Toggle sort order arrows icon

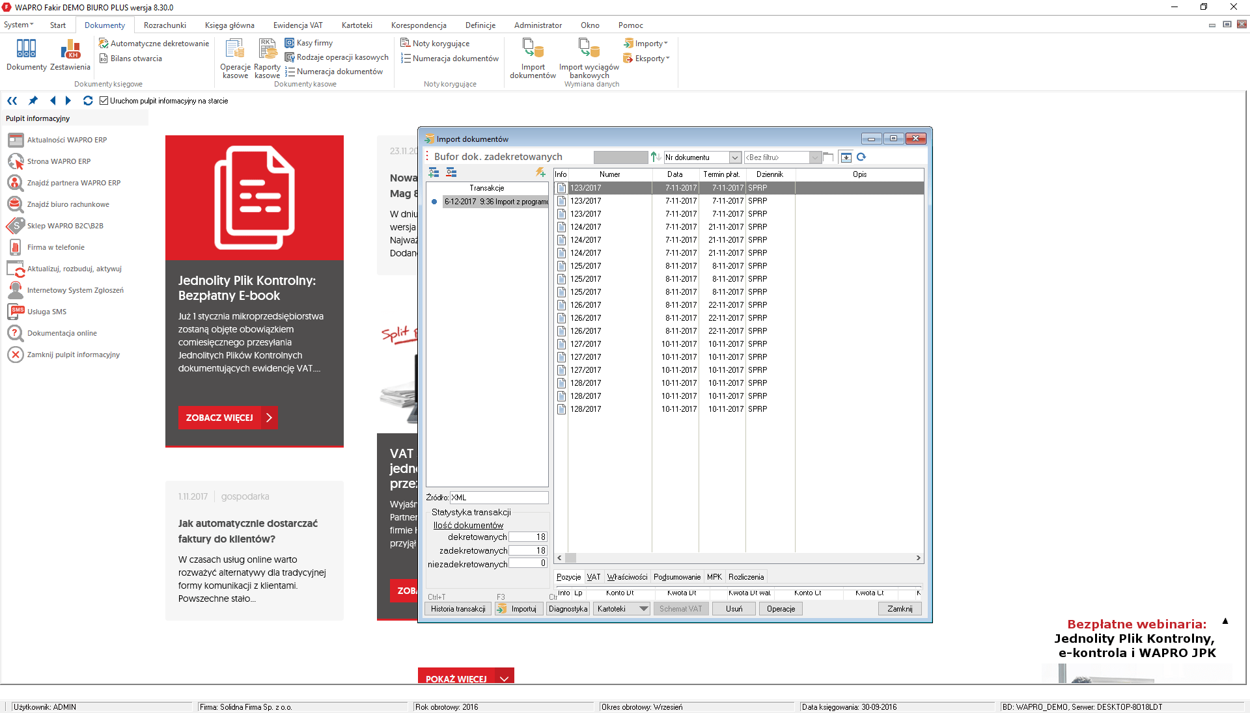click(x=656, y=157)
